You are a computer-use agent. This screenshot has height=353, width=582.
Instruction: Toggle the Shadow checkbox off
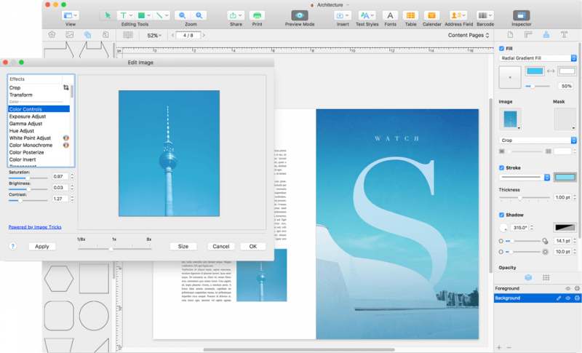tap(501, 215)
